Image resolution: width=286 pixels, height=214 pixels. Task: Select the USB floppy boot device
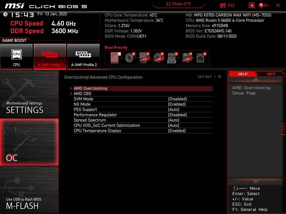[x=186, y=58]
